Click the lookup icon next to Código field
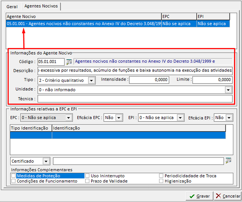 (69, 62)
